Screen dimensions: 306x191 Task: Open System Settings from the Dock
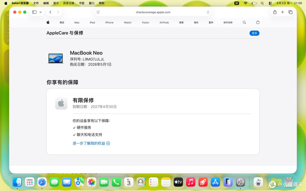point(240,182)
